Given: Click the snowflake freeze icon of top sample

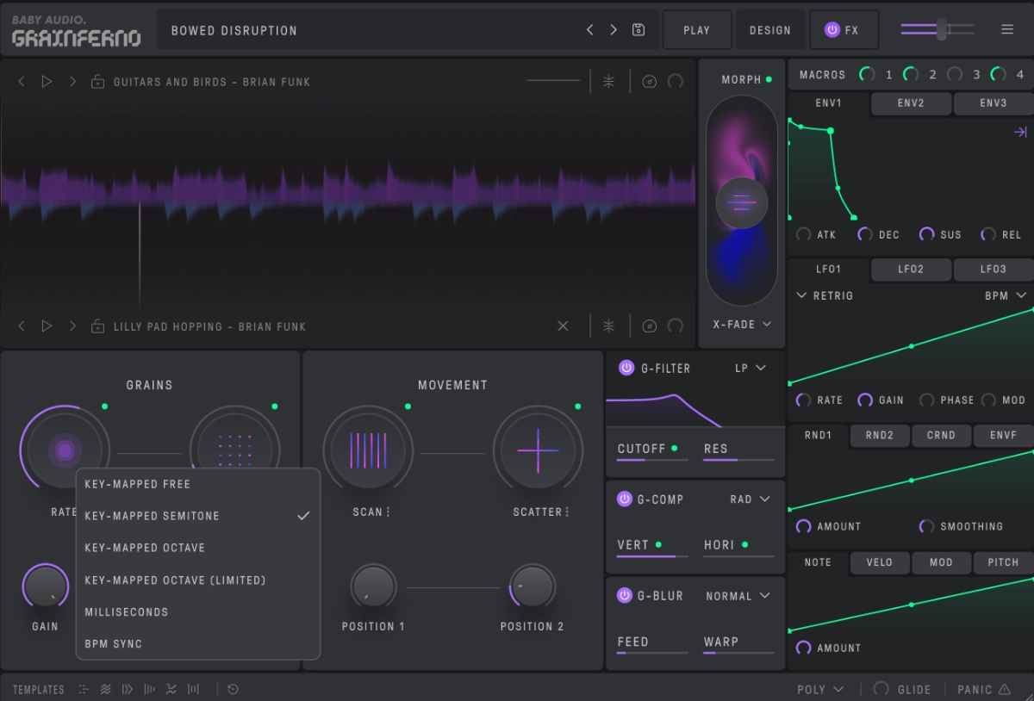Looking at the screenshot, I should pos(609,82).
